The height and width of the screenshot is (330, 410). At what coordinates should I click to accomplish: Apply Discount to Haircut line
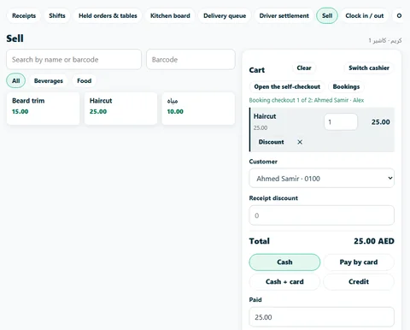(x=271, y=142)
